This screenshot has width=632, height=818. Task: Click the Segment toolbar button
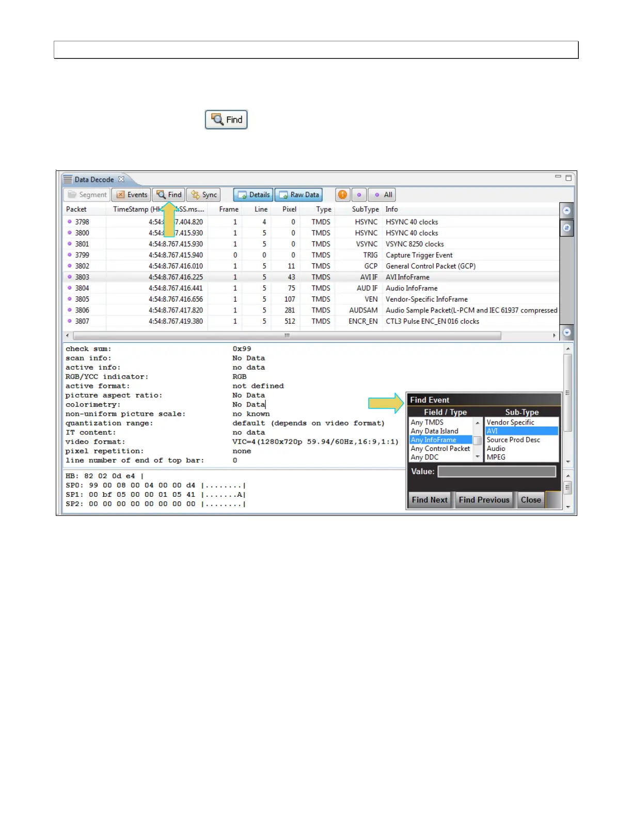tap(87, 195)
